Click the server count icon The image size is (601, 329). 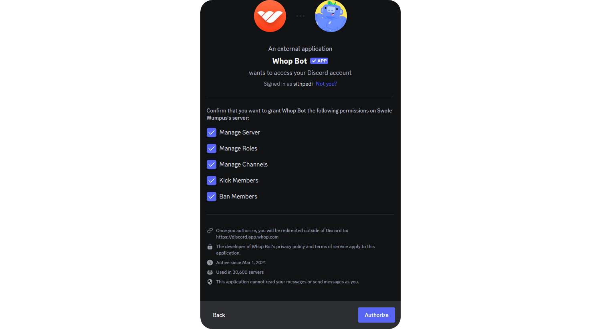(210, 272)
